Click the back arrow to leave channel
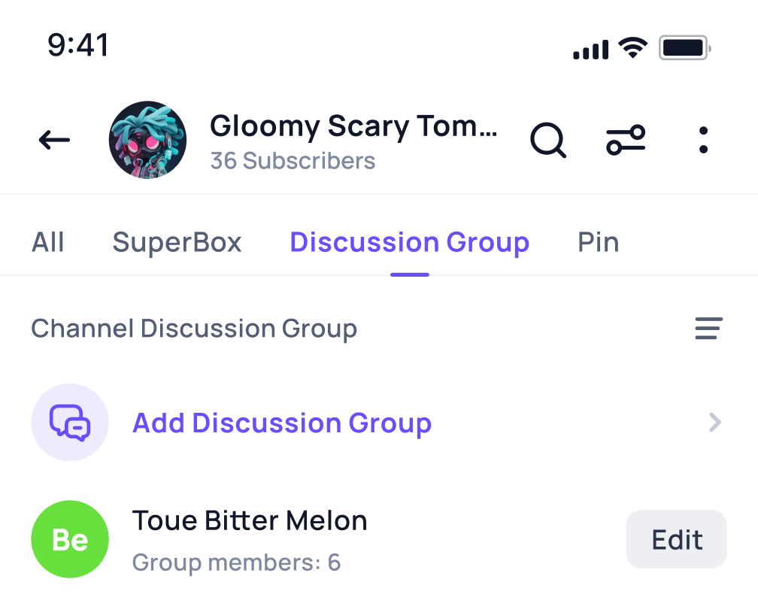Image resolution: width=758 pixels, height=600 pixels. click(53, 140)
